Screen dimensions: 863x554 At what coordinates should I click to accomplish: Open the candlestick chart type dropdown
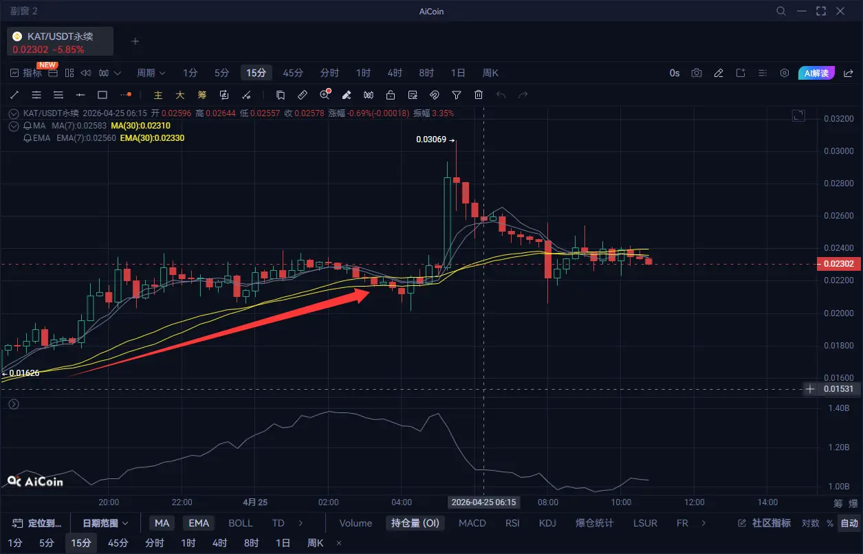[109, 73]
